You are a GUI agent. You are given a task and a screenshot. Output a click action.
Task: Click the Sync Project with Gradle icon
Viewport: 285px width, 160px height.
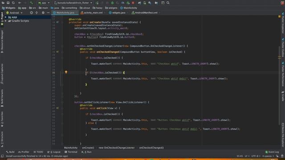pos(139,3)
